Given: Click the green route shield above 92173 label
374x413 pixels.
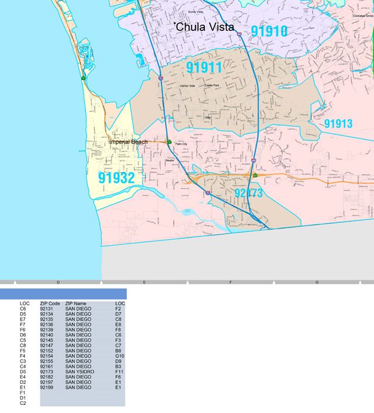Looking at the screenshot, I should (x=255, y=175).
